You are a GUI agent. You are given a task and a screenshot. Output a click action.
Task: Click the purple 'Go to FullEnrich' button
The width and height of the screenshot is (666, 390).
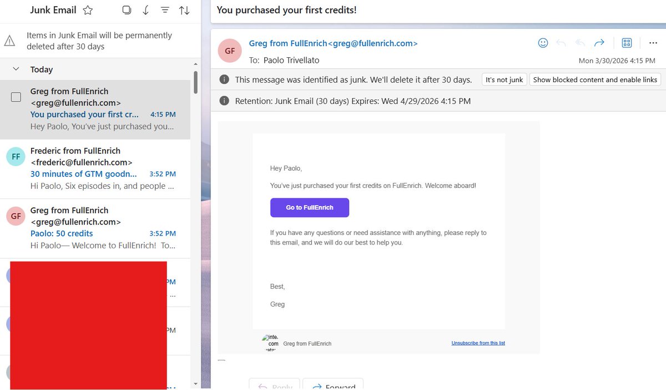pyautogui.click(x=310, y=207)
